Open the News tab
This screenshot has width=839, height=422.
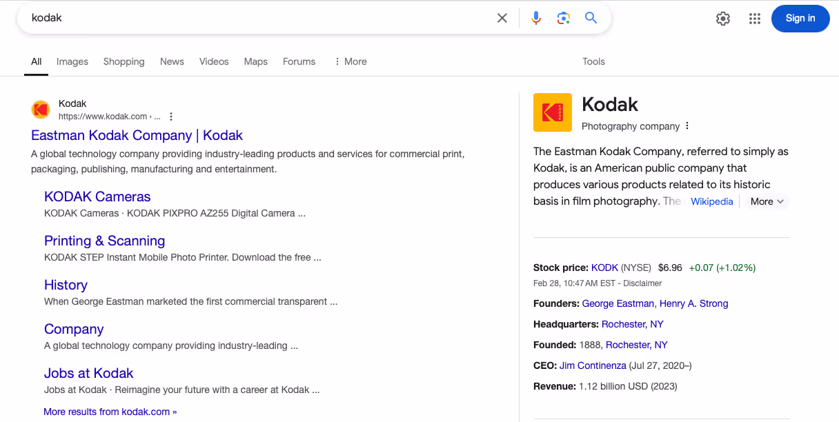(172, 61)
